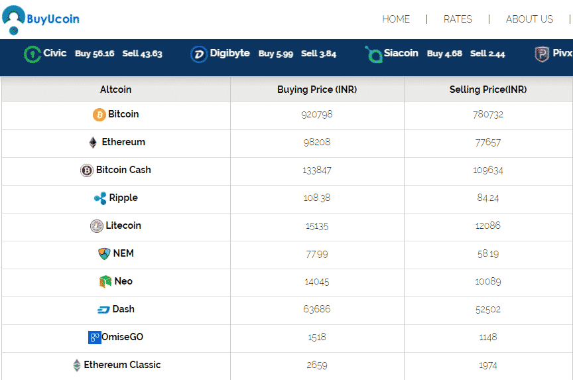The width and height of the screenshot is (573, 380).
Task: Click the Pivx shield icon
Action: 542,54
